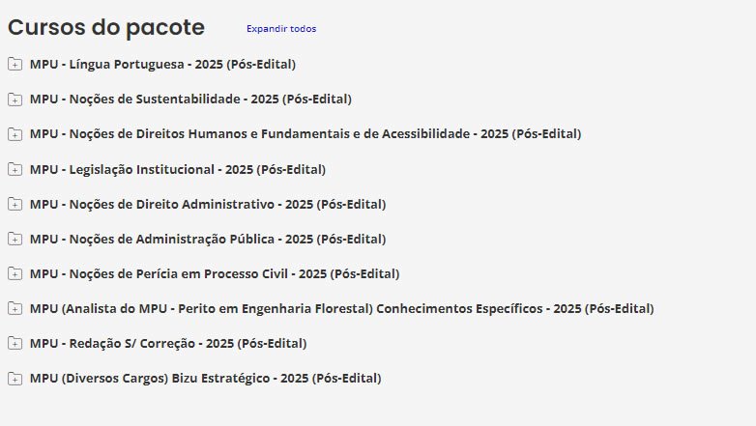Click folder icon beside Perito em Engenharia Florestal
The height and width of the screenshot is (426, 756).
tap(15, 308)
